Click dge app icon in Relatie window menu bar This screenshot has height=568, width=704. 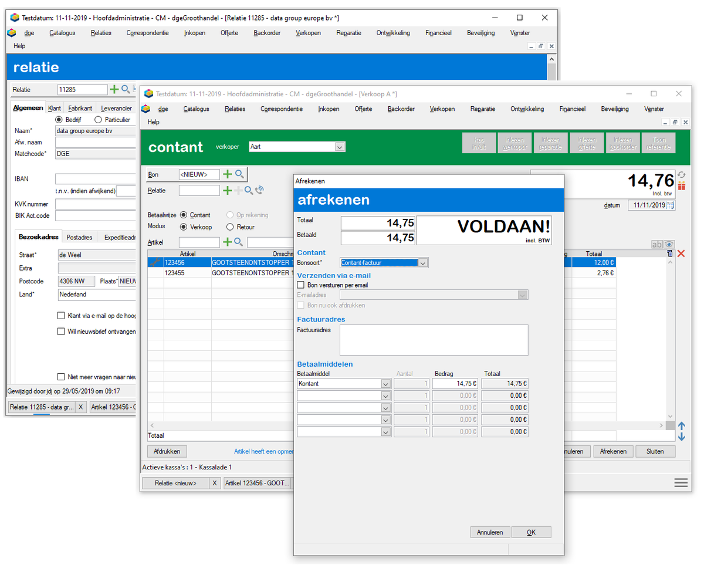coord(12,33)
